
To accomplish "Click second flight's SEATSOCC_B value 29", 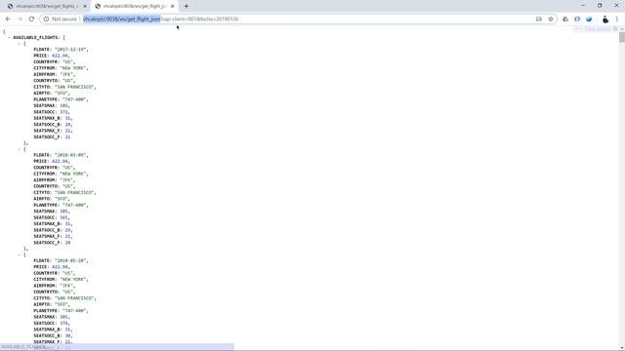I will 67,230.
